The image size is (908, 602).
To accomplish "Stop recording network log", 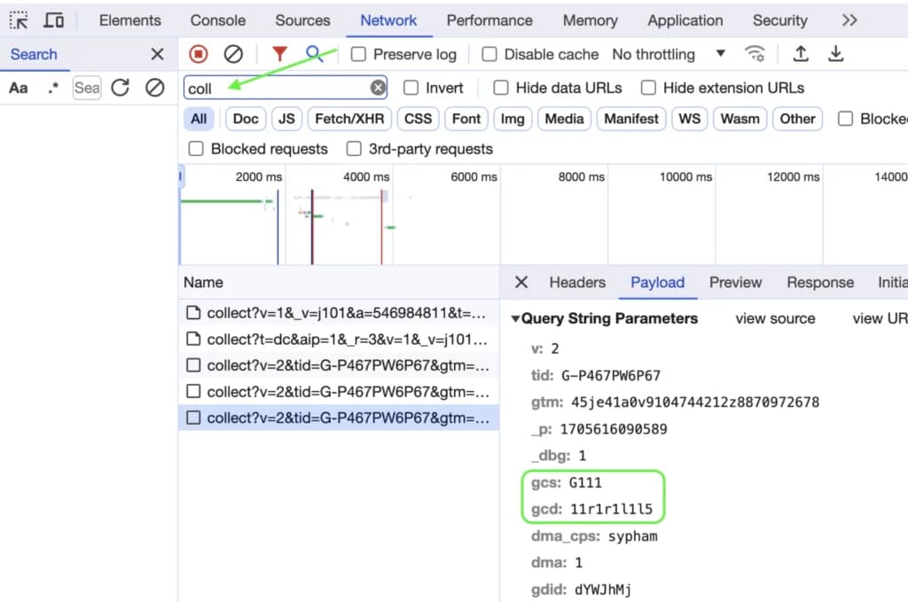I will pos(198,54).
